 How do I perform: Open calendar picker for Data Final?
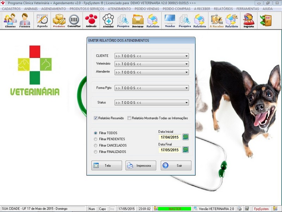[185, 149]
